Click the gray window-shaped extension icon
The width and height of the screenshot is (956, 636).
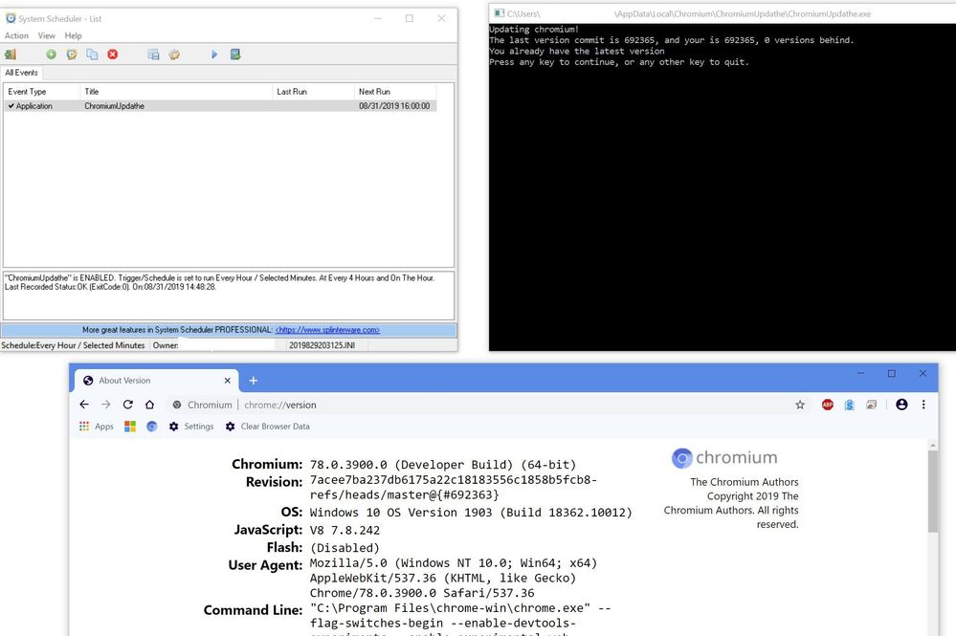click(871, 405)
